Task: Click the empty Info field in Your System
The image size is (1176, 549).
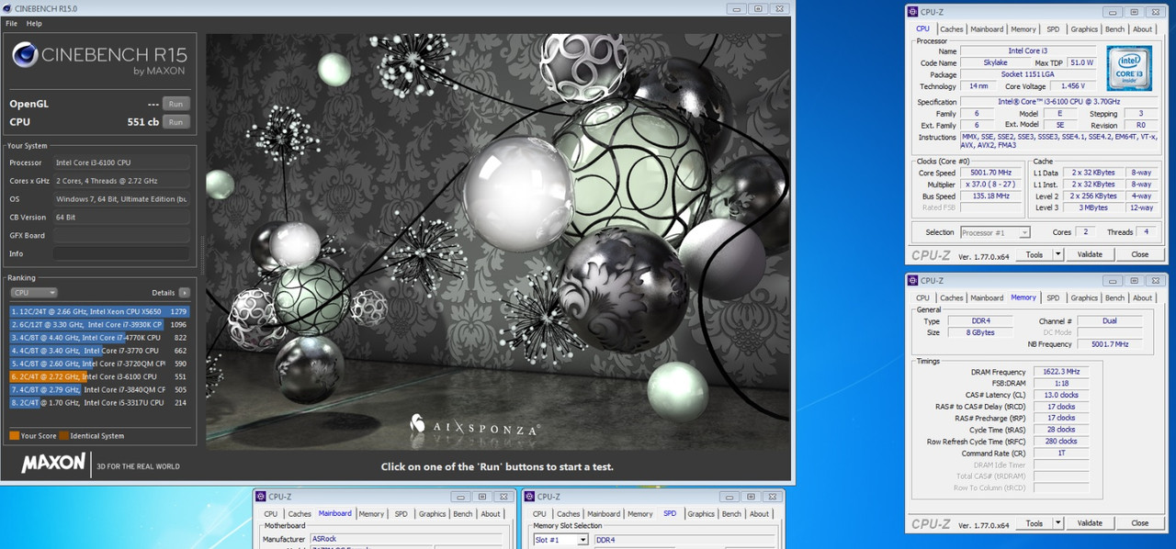Action: point(121,253)
